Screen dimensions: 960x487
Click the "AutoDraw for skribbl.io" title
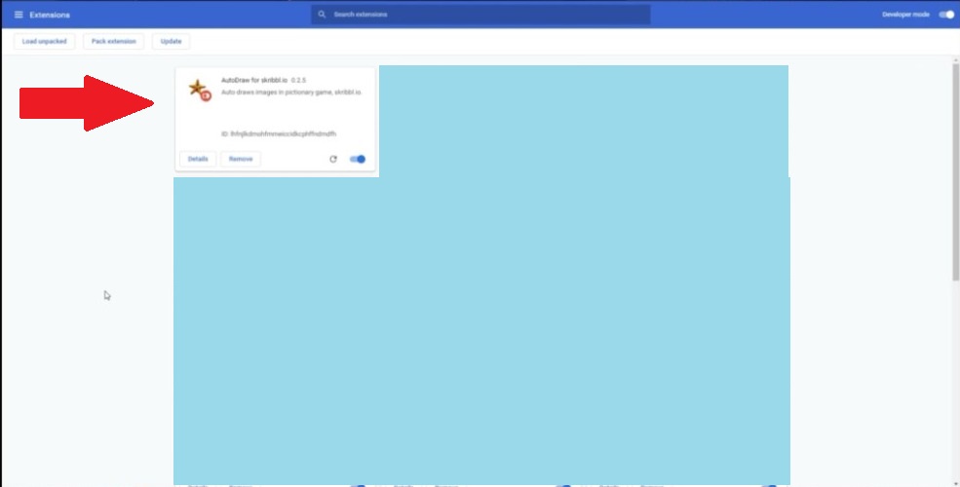(254, 80)
